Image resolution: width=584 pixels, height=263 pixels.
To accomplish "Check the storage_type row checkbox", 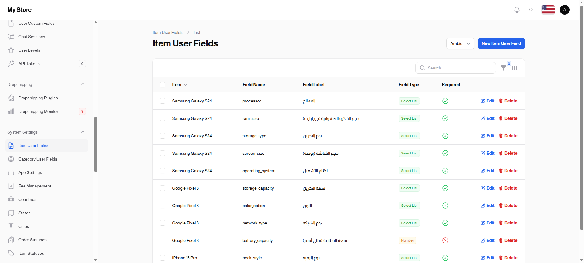I will point(163,136).
